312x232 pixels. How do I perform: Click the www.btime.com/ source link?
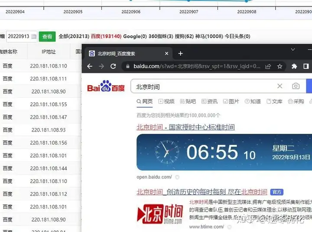point(207,227)
